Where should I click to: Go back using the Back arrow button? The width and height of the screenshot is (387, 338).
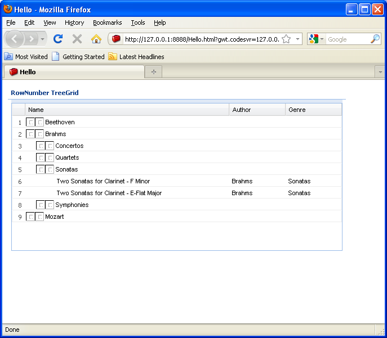(x=14, y=39)
